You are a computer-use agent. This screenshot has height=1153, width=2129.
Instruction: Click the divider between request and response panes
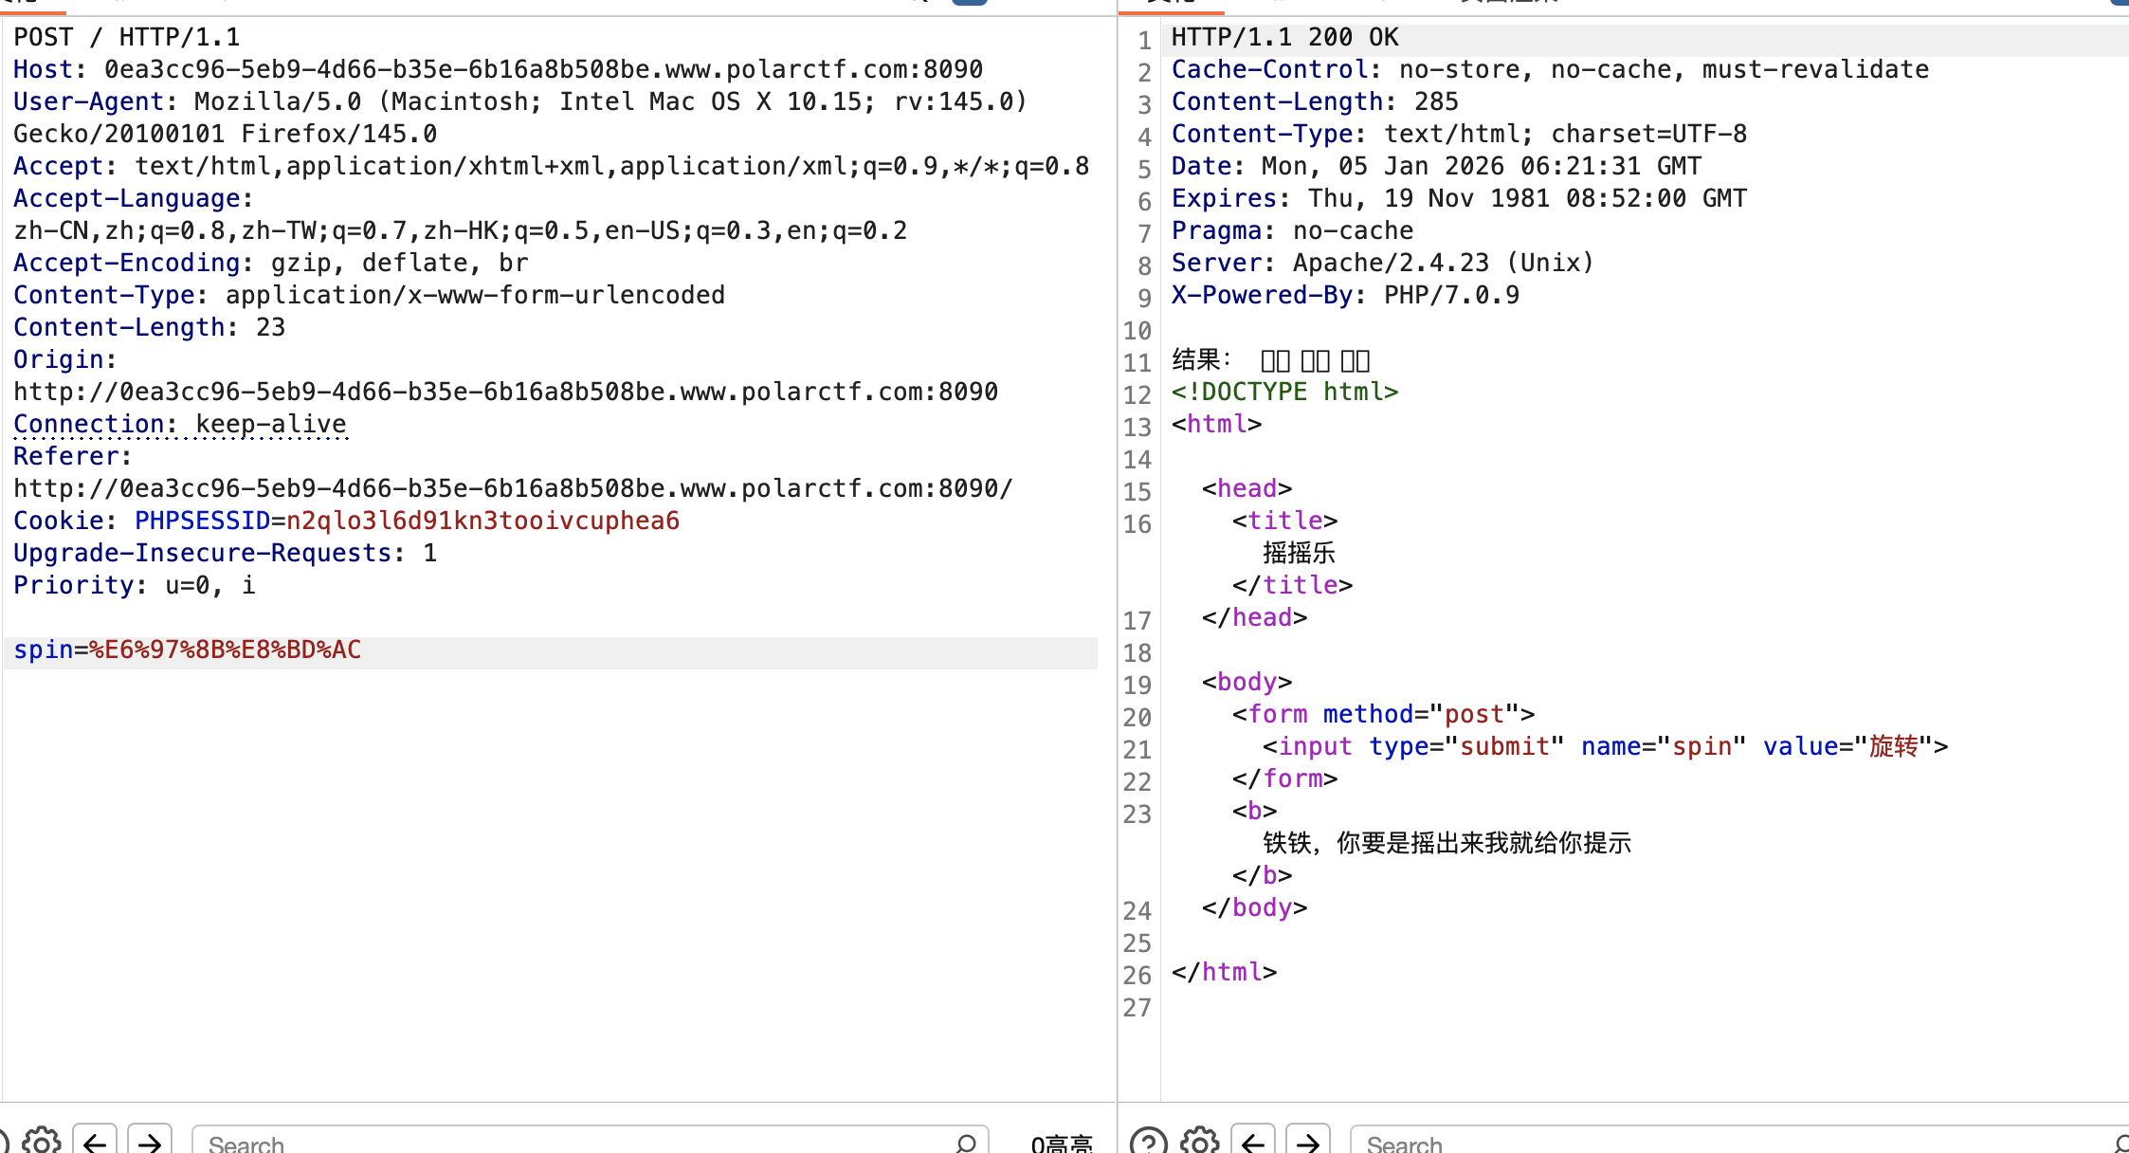(x=1118, y=569)
